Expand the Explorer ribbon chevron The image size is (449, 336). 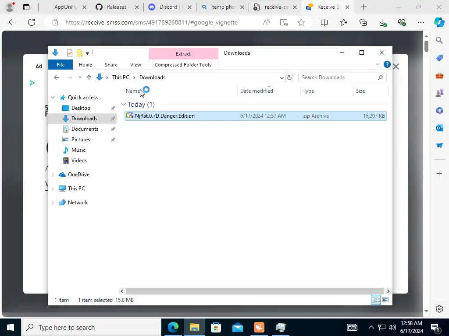click(378, 65)
